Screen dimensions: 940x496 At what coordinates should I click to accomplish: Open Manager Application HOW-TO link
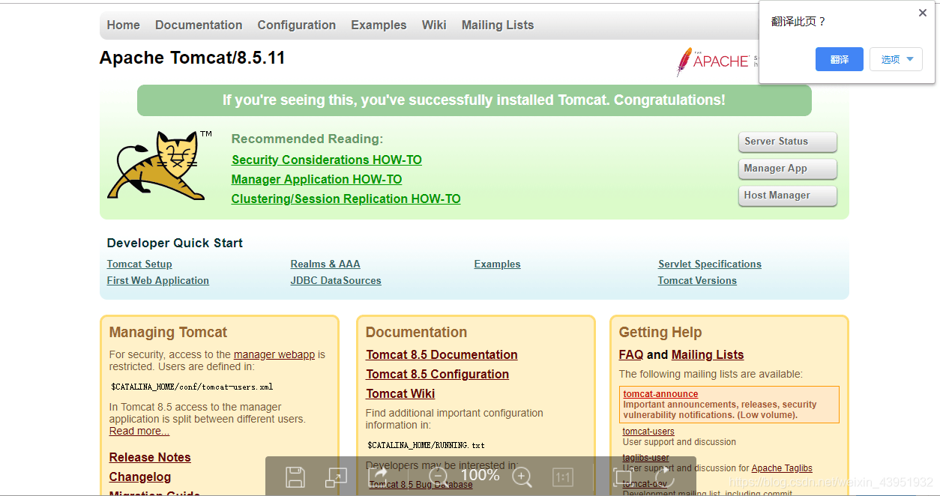coord(316,179)
